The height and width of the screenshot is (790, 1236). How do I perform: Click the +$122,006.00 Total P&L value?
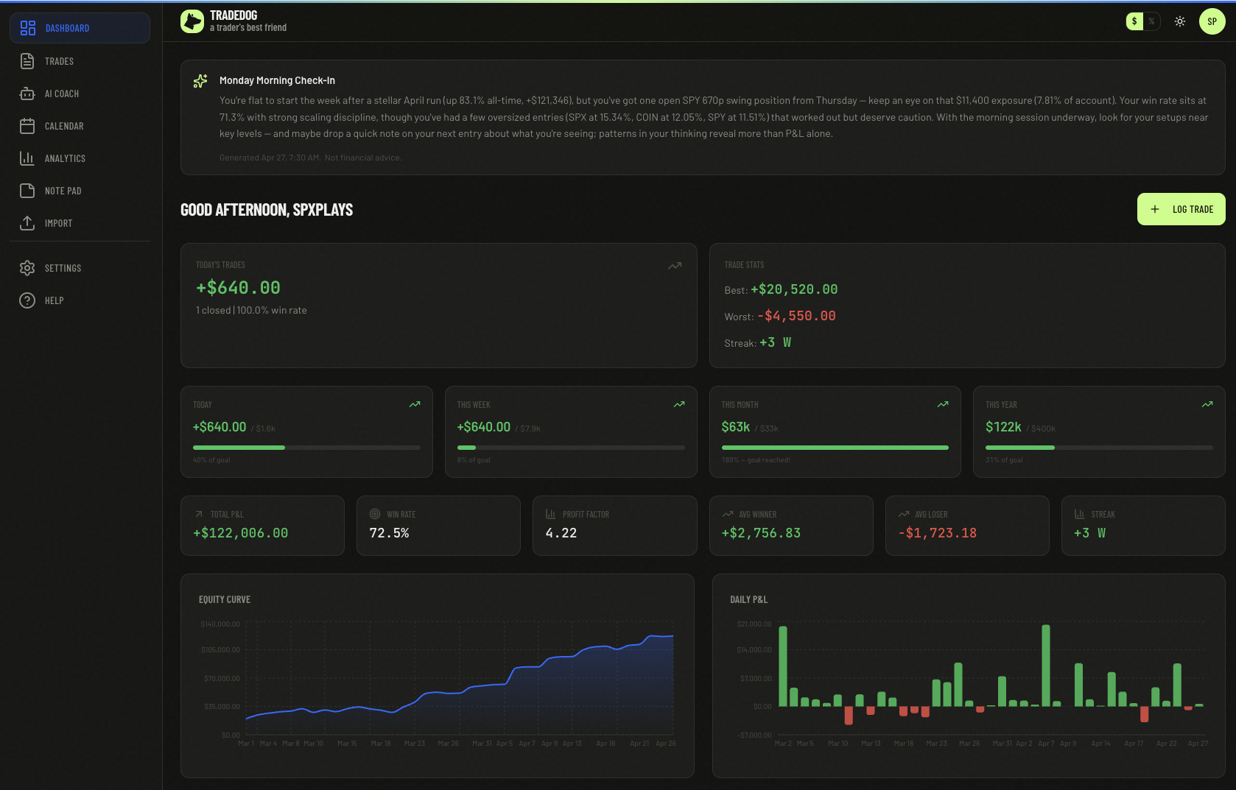(x=241, y=533)
